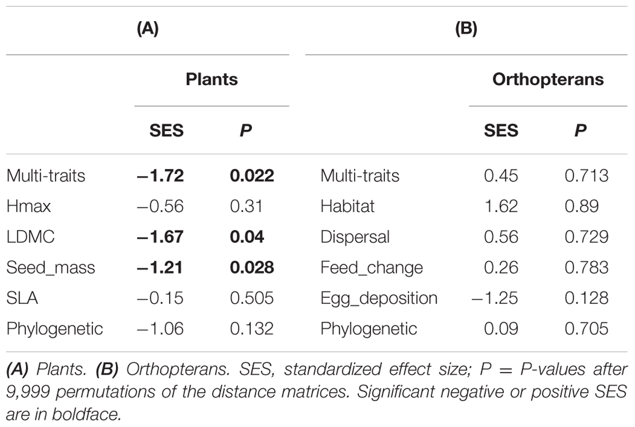Select the Feed_change row label

pos(371,267)
